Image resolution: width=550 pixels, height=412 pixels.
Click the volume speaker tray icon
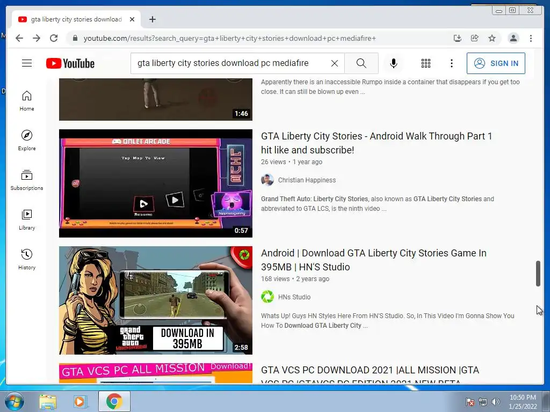496,402
